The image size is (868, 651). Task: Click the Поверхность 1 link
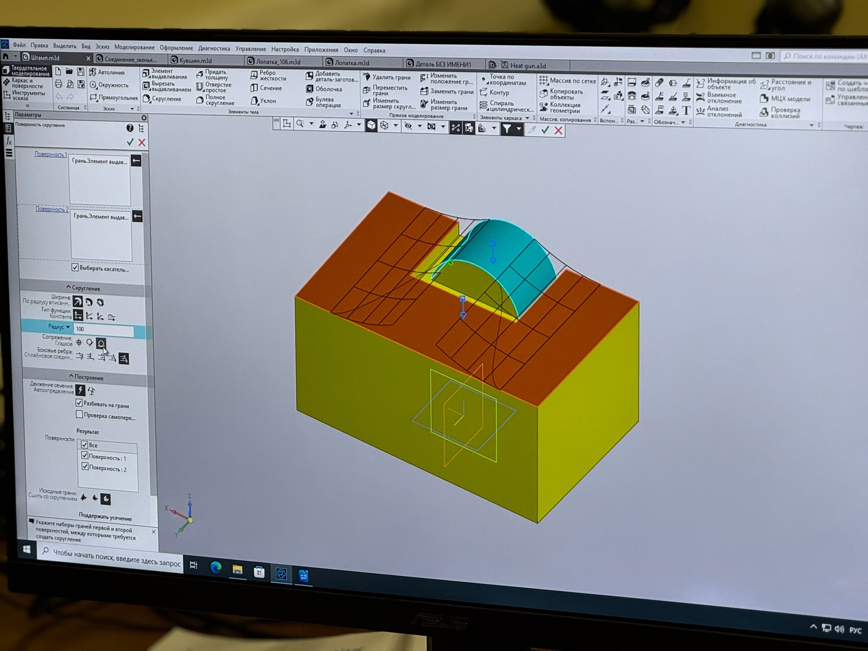pyautogui.click(x=50, y=154)
